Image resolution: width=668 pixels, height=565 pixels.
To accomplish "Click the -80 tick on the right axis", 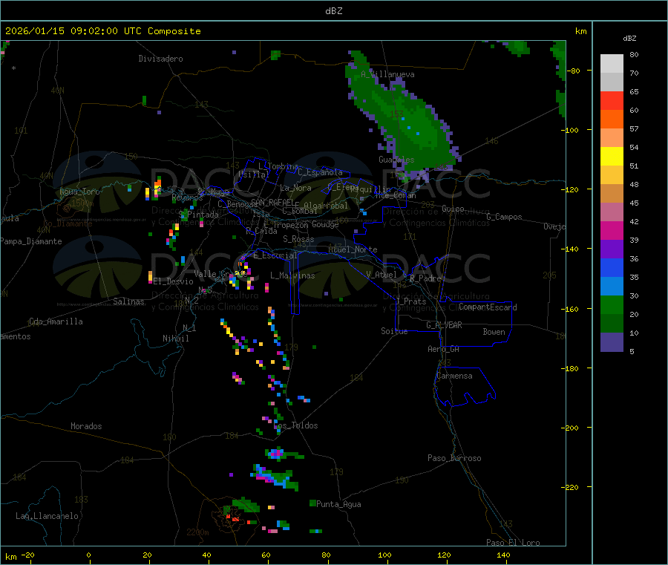I will click(575, 71).
